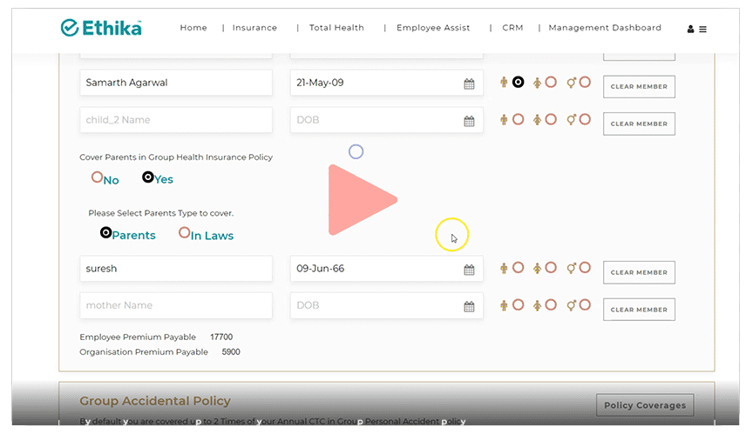Open calendar icon for suresh DOB
This screenshot has height=434, width=746.
[x=469, y=270]
